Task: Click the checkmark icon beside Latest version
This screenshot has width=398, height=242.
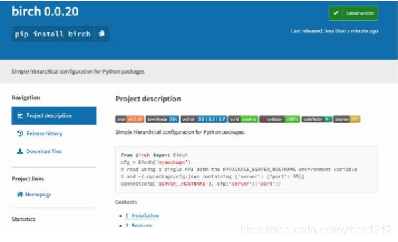Action: [x=336, y=13]
